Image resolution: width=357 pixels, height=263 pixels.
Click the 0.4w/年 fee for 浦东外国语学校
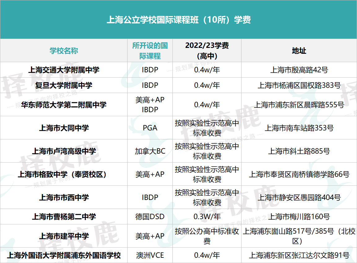(x=207, y=255)
